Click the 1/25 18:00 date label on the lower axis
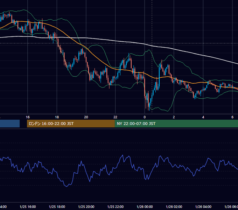Screen dimensions: 238x210 (57, 207)
